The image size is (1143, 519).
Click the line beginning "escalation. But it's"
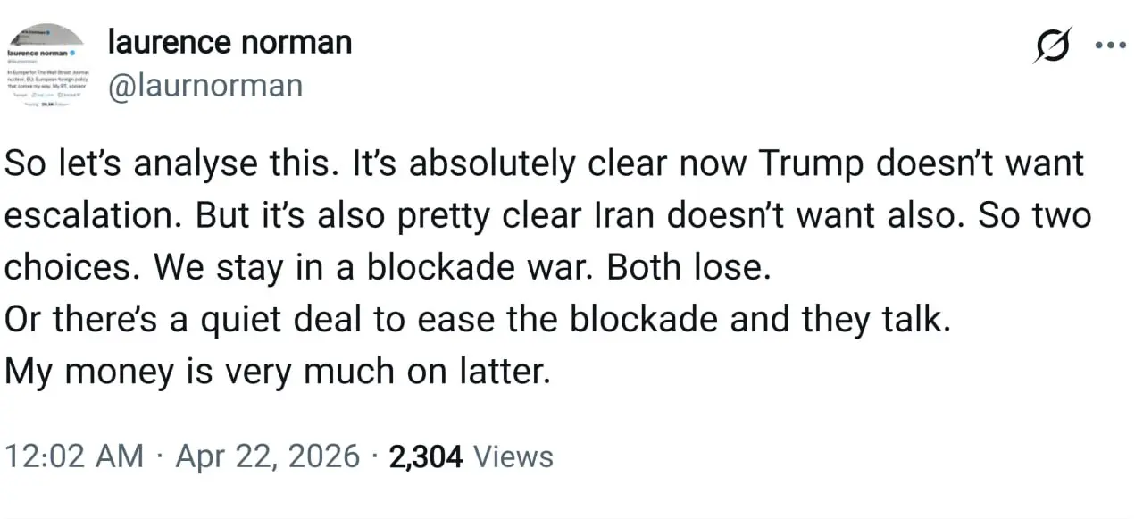tap(546, 216)
